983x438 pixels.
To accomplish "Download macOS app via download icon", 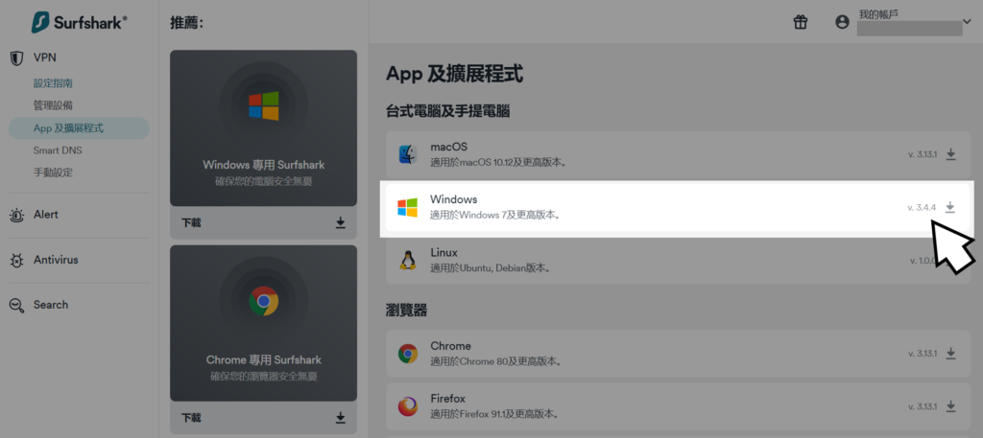I will 951,154.
